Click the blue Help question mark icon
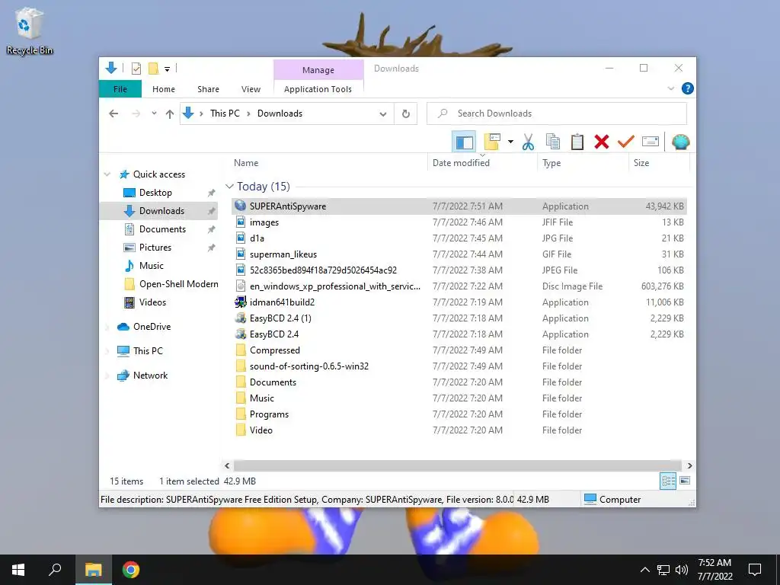780x585 pixels. [688, 88]
